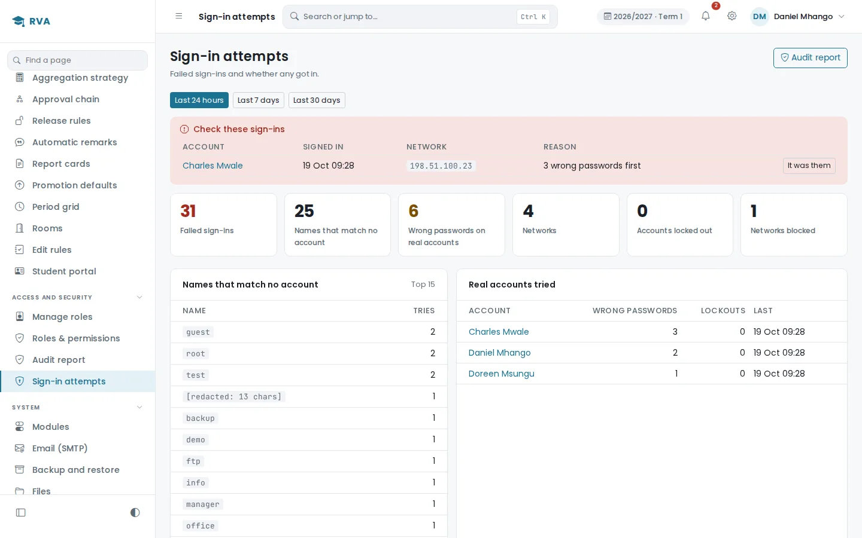Click 3 wrong passwords first reason
Viewport: 862px width, 538px height.
592,166
